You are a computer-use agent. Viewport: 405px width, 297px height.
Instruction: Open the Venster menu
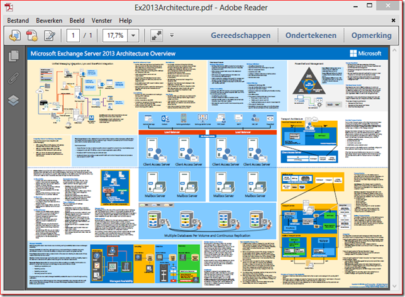[x=102, y=20]
